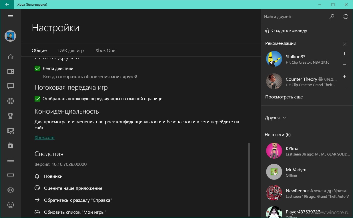The image size is (353, 218).
Task: Switch to the DVR для игр tab
Action: (71, 51)
